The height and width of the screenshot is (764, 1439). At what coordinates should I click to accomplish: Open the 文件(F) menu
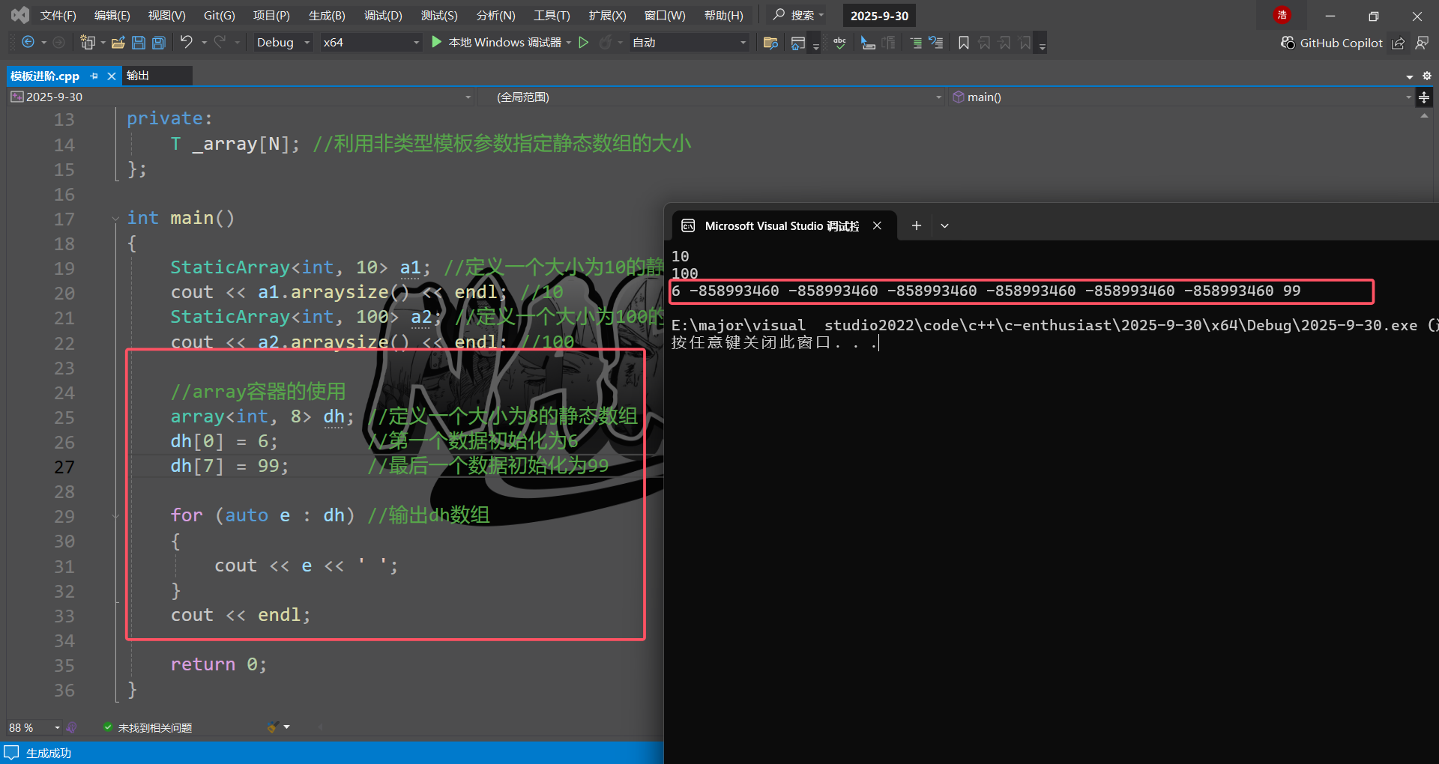pyautogui.click(x=58, y=15)
